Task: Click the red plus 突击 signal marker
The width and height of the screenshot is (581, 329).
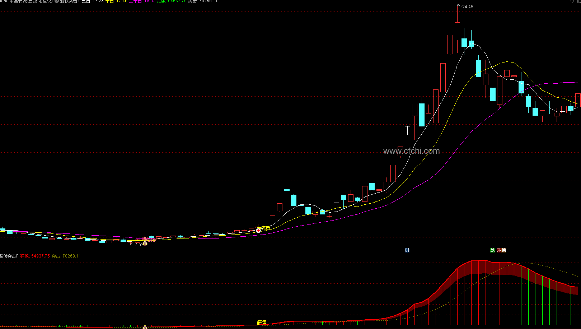Action: [258, 230]
